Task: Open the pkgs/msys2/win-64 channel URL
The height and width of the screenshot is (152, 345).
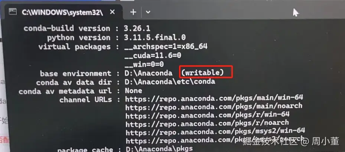Action: point(215,132)
